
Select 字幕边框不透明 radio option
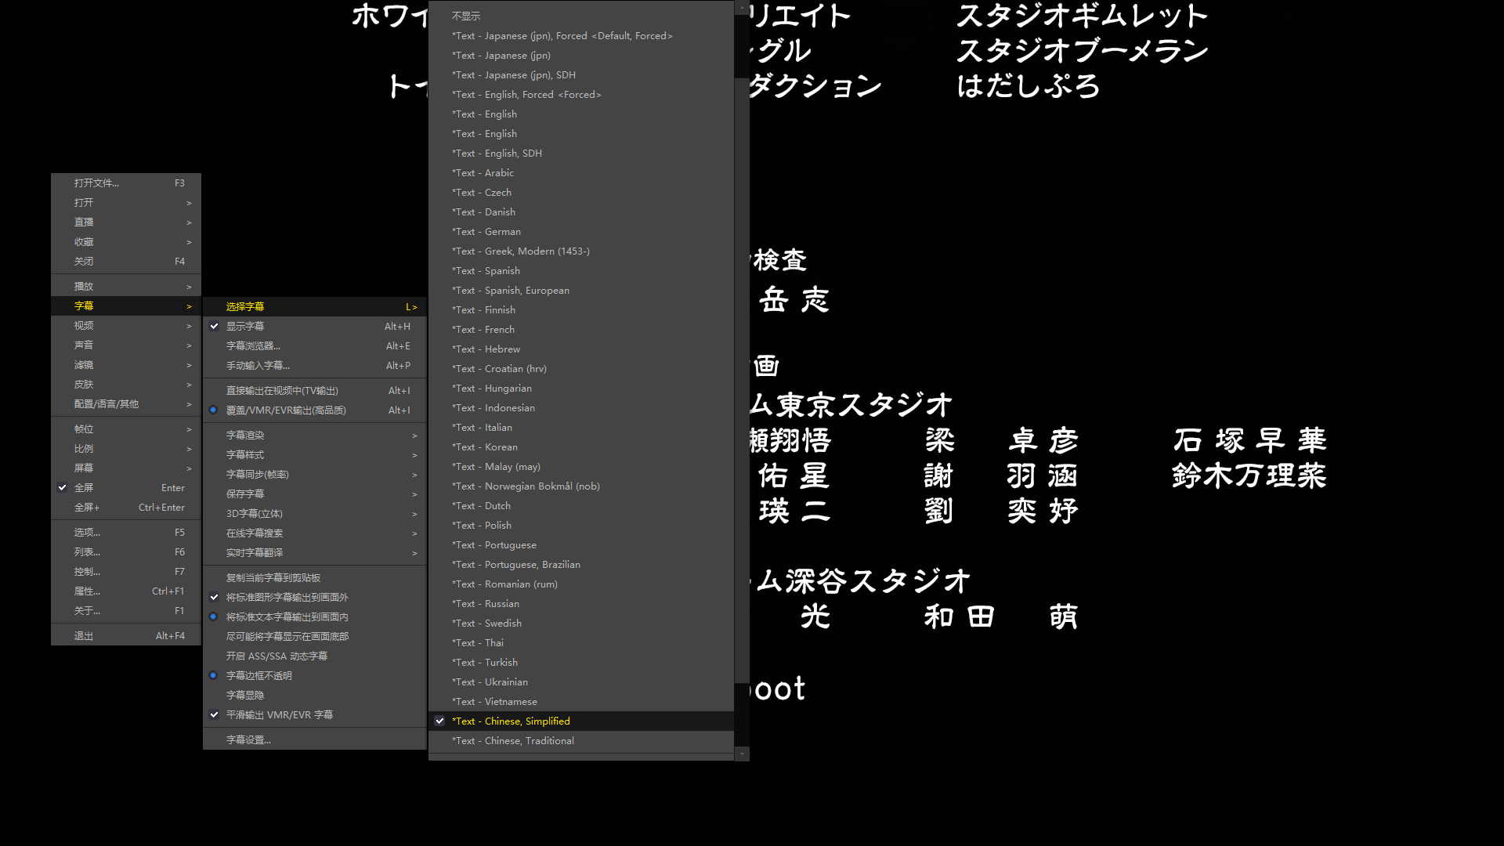[314, 675]
